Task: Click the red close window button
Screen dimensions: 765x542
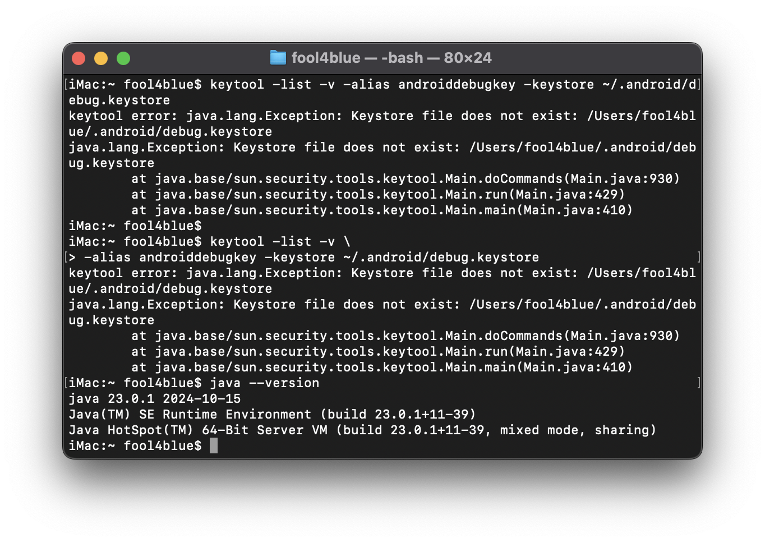Action: (79, 58)
